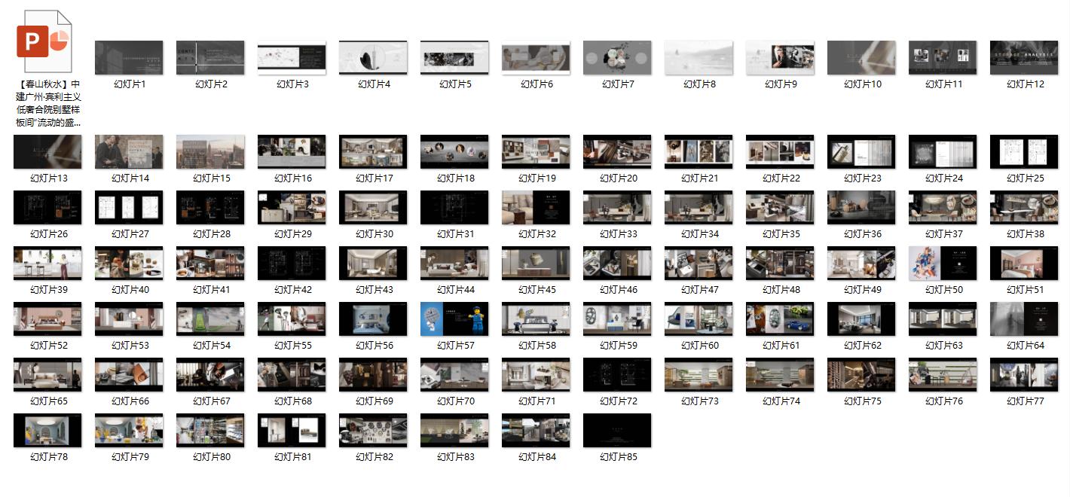Viewport: 1070px width, 497px height.
Task: Select floor plan slide 幻灯片26
Action: pos(47,208)
